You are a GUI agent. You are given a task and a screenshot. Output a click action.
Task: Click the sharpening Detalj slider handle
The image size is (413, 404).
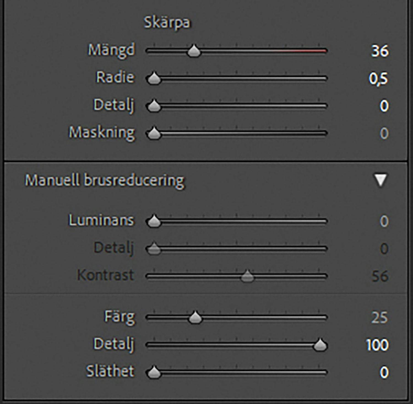point(154,106)
